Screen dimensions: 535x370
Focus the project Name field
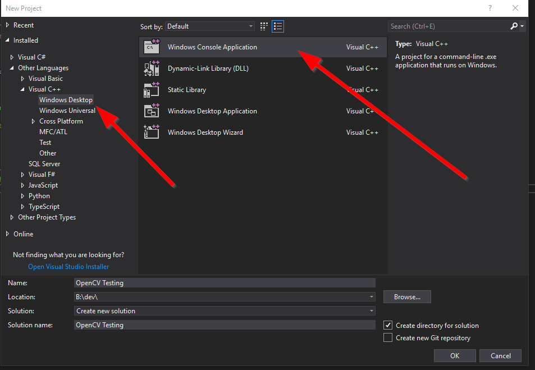225,282
